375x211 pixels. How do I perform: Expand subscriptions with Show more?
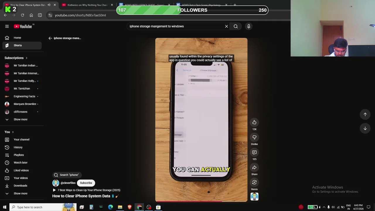[x=22, y=120]
